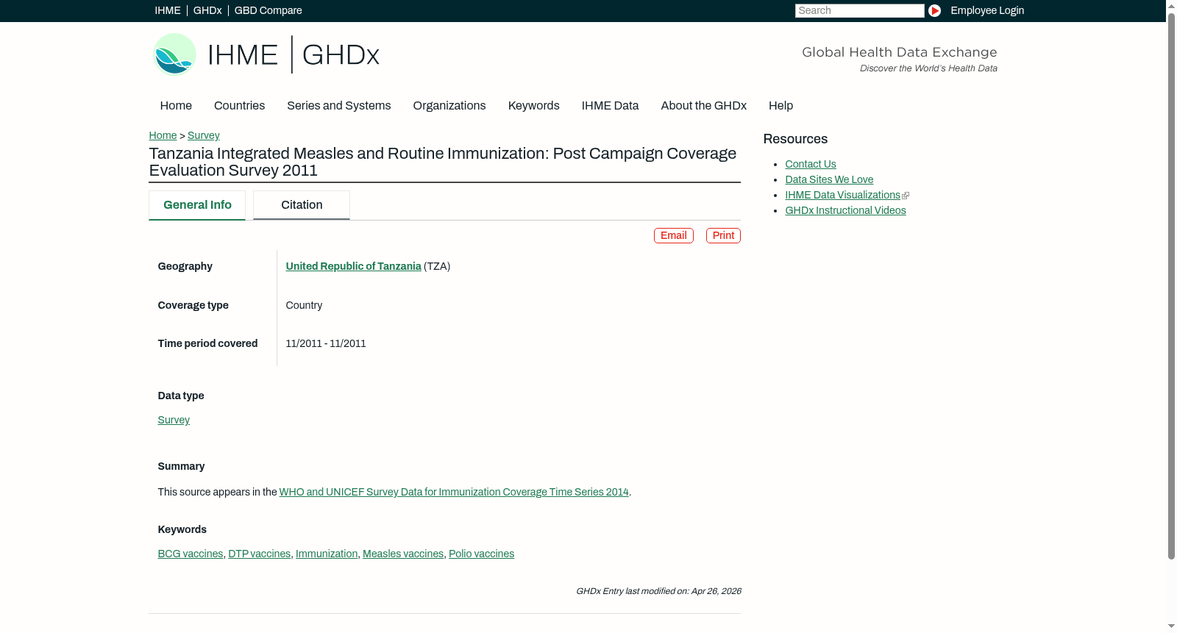Focus the Search input field
Viewport: 1177px width, 633px height.
(859, 10)
